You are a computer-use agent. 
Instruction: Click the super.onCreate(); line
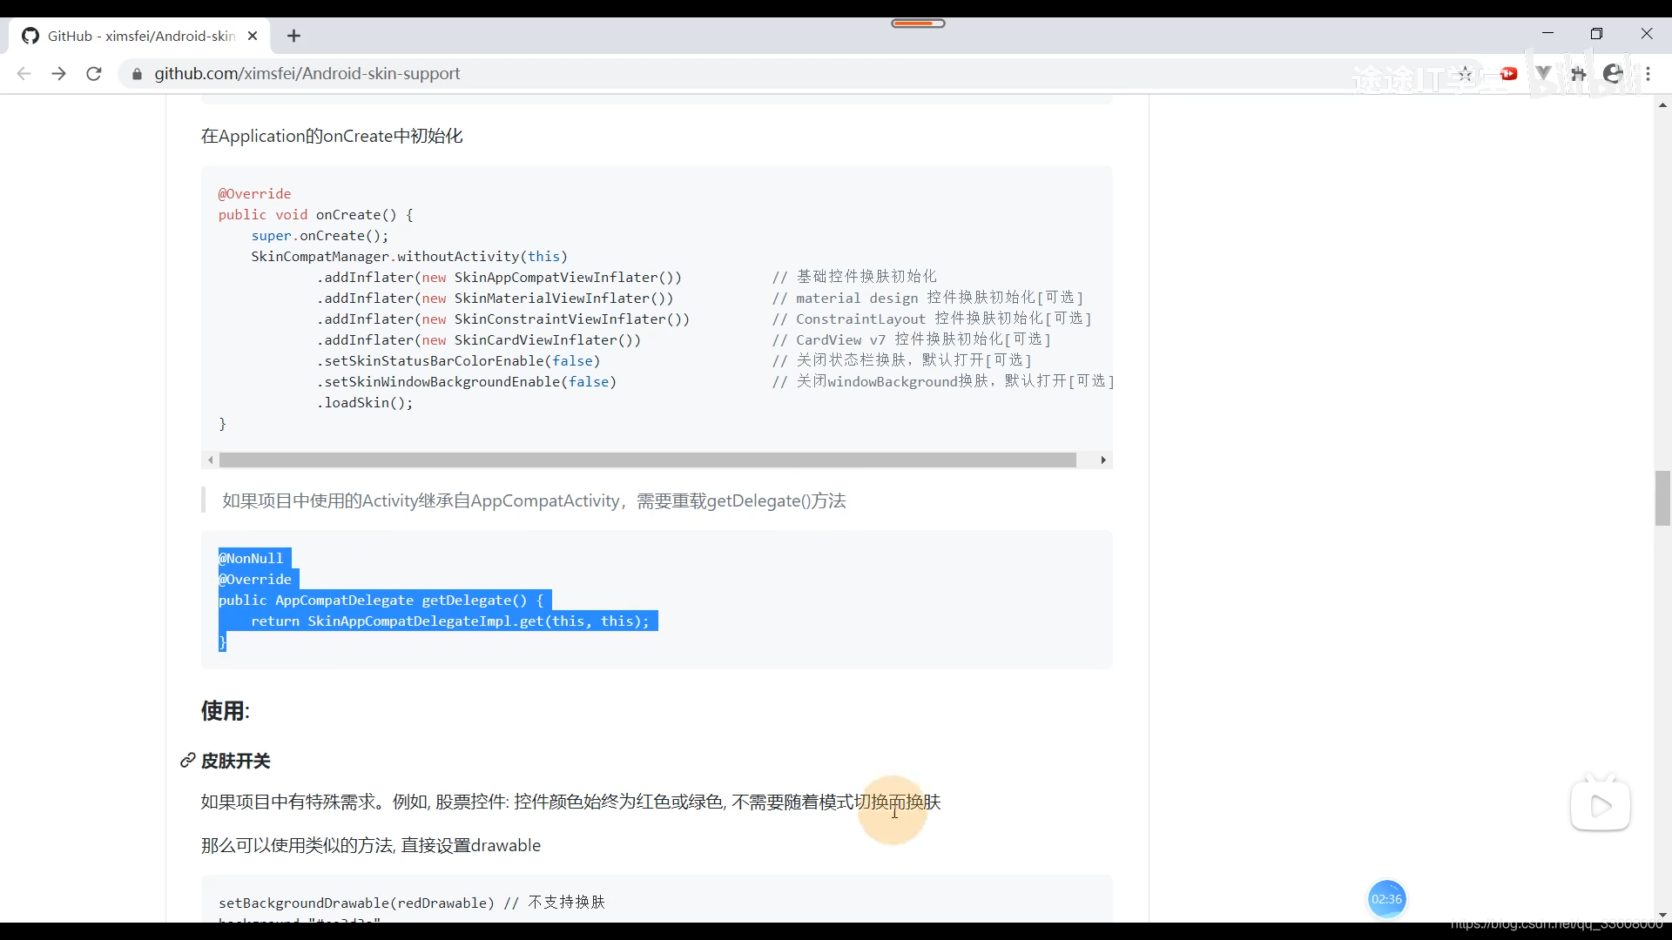click(x=320, y=235)
